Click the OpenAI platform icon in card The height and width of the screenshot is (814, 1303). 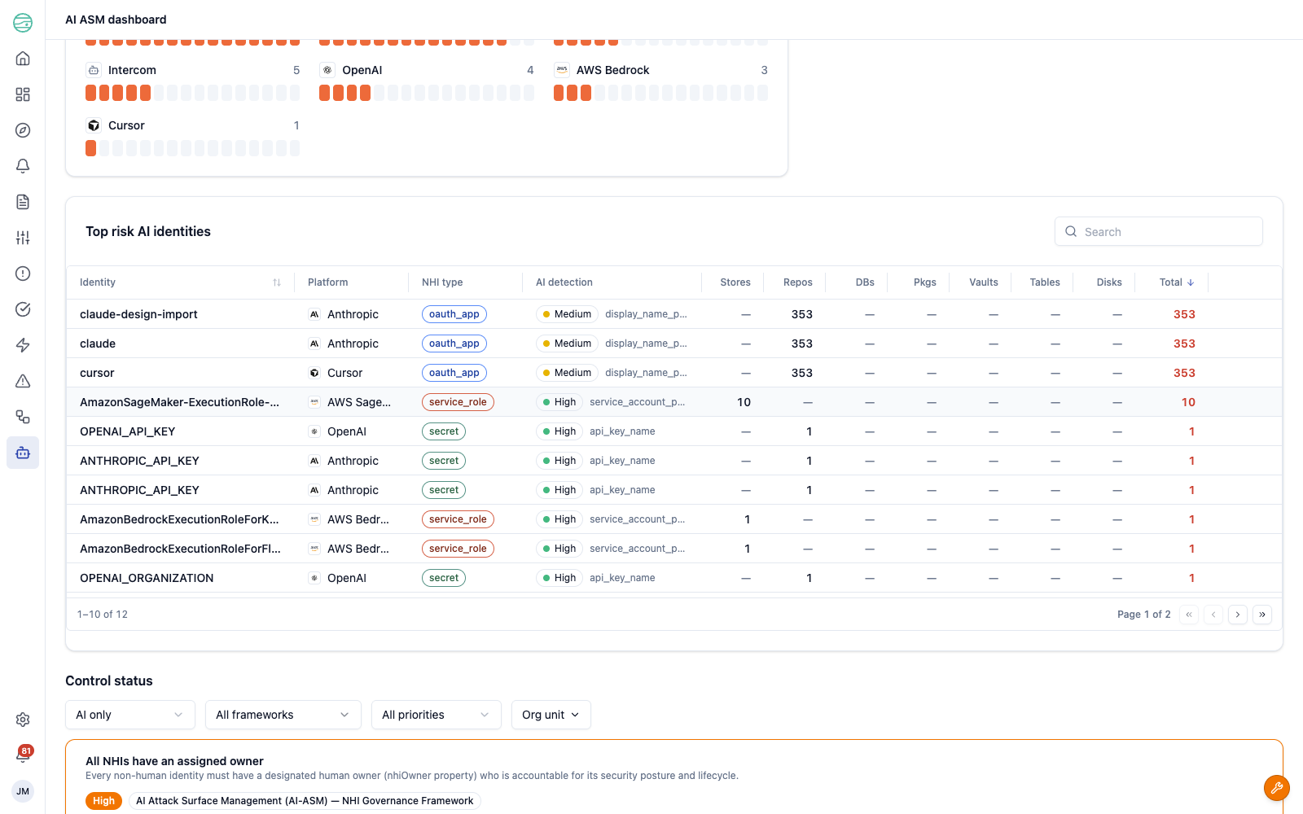(x=327, y=70)
